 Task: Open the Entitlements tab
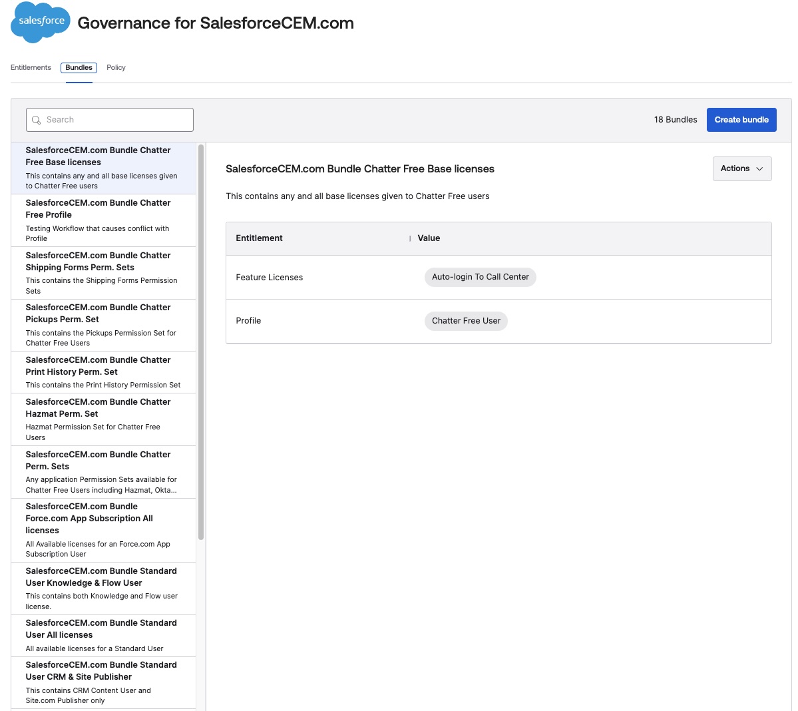point(31,68)
